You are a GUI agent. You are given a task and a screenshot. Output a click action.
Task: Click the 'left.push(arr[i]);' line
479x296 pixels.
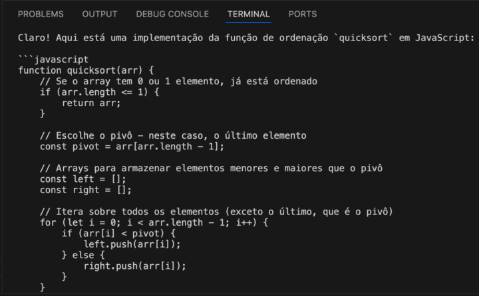tap(132, 244)
